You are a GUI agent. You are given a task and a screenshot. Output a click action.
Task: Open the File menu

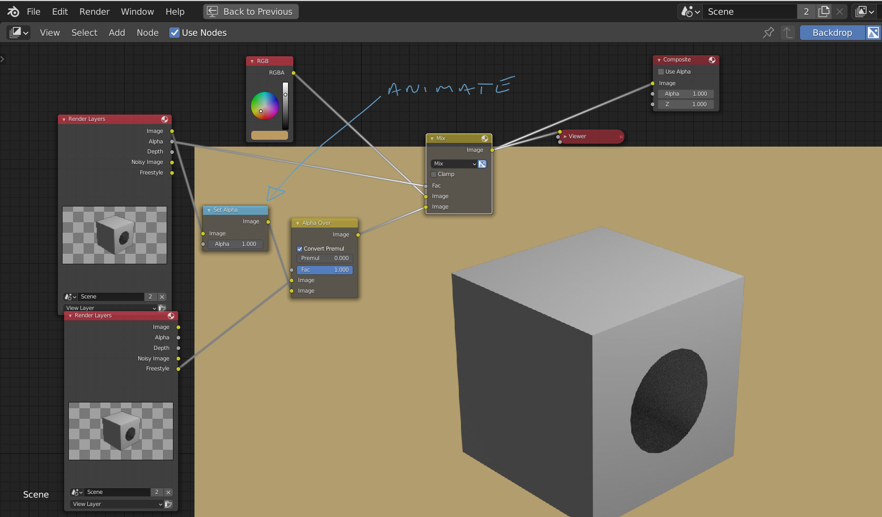tap(34, 12)
